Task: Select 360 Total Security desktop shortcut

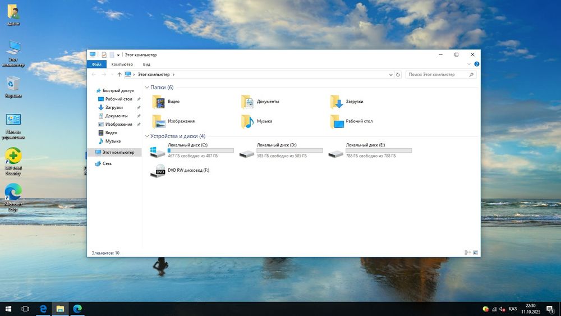Action: pos(13,162)
